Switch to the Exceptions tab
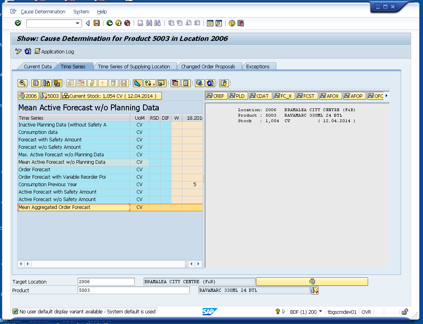The width and height of the screenshot is (423, 324). point(258,66)
